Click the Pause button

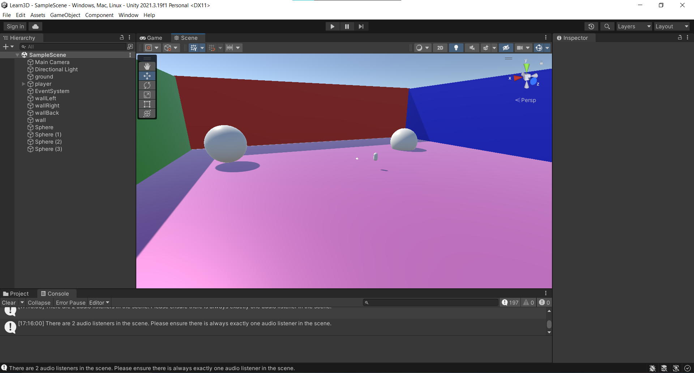347,26
